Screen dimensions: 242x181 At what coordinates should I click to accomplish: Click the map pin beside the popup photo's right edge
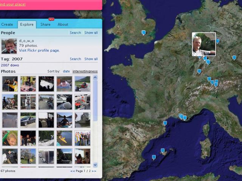[x=218, y=41]
